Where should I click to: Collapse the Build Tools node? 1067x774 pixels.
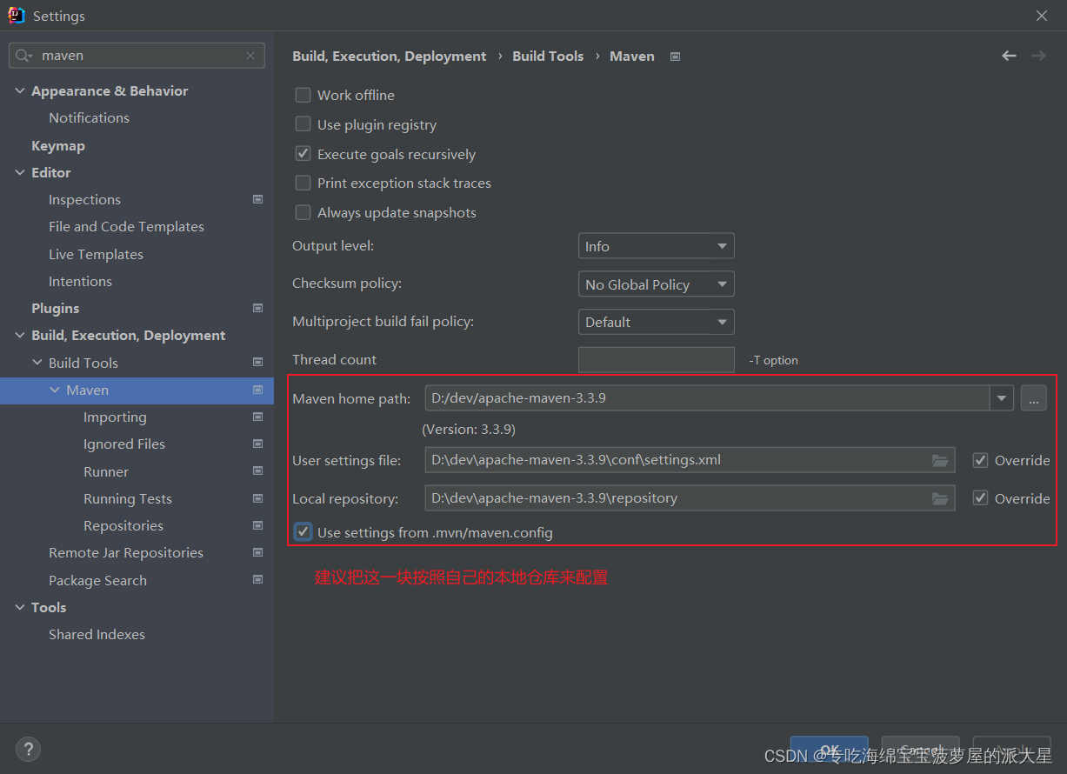(37, 363)
